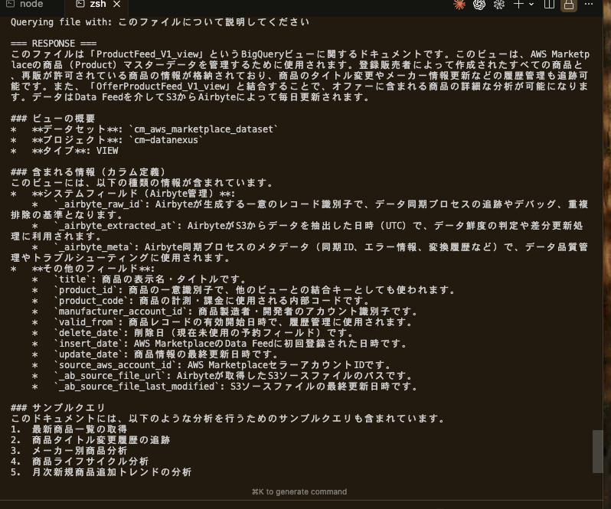
Task: Create a new terminal with plus icon
Action: pos(518,5)
